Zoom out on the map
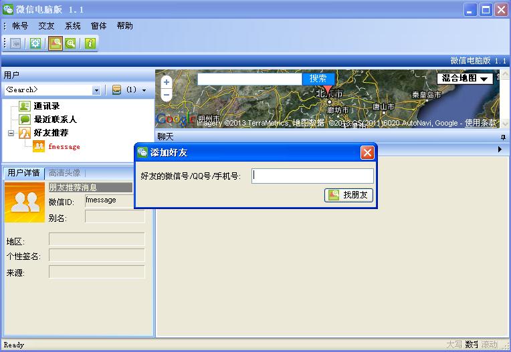 coord(167,95)
